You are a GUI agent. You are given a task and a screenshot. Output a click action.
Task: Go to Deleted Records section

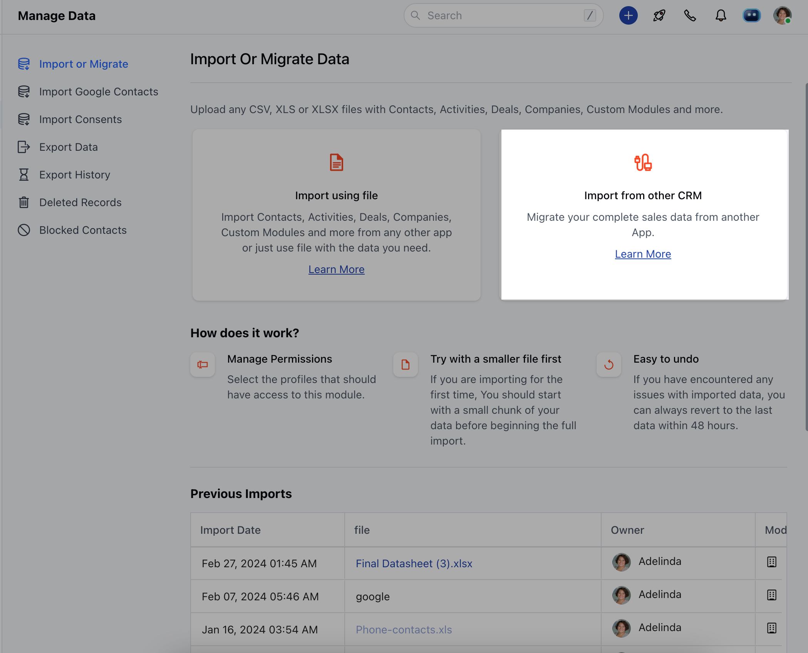coord(80,202)
